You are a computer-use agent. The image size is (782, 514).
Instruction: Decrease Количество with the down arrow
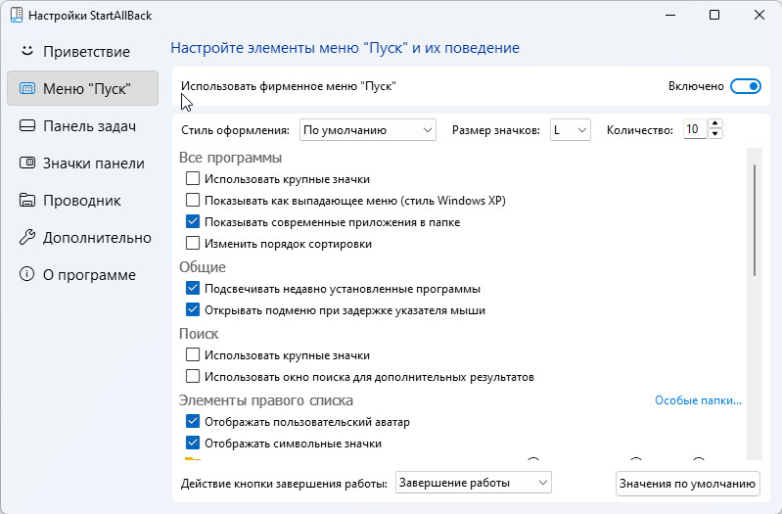pyautogui.click(x=715, y=134)
